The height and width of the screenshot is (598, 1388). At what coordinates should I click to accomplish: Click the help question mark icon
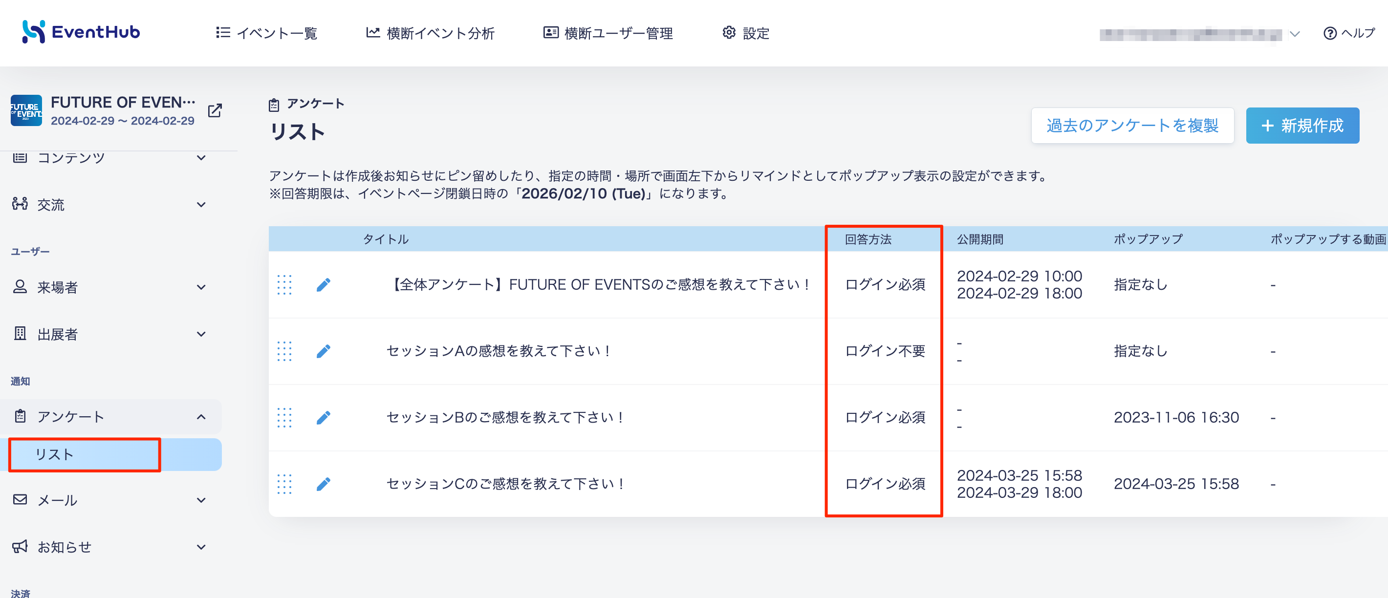(x=1330, y=33)
